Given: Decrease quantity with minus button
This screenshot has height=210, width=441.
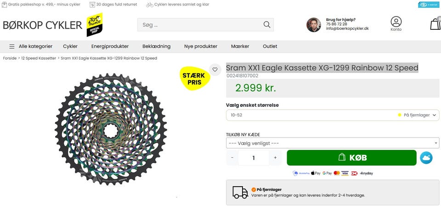Looking at the screenshot, I should [x=232, y=158].
